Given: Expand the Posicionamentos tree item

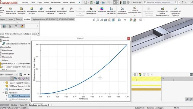Looking at the screenshot, I should (3, 89).
